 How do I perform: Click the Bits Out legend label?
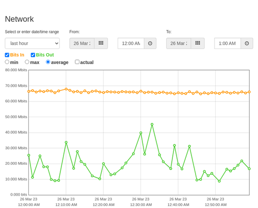45,55
